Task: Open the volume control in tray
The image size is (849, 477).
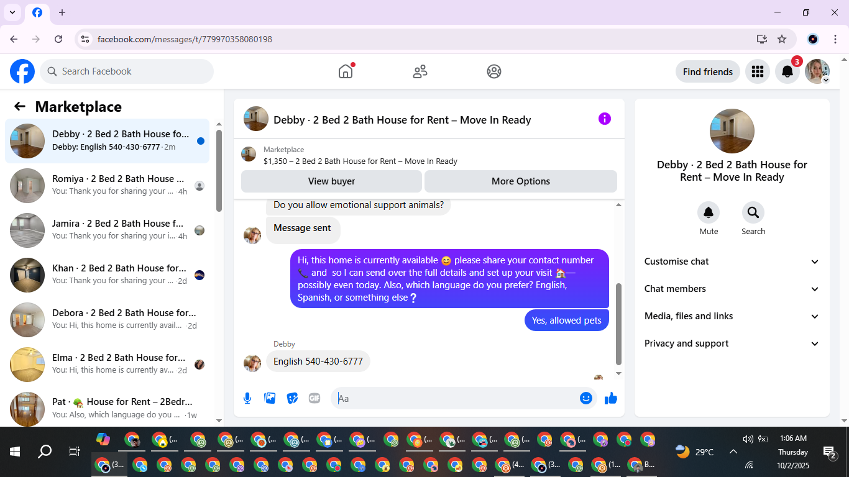Action: [748, 439]
